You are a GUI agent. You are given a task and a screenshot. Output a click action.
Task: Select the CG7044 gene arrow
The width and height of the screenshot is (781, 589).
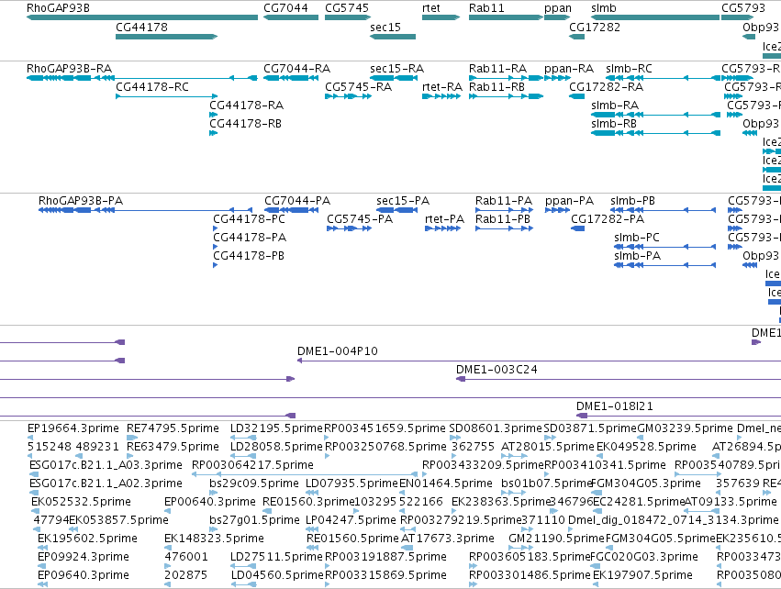click(291, 17)
